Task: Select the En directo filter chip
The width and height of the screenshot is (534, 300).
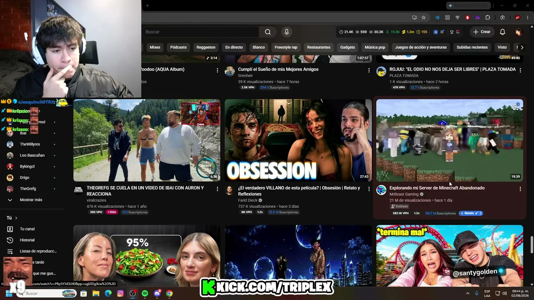Action: (234, 47)
